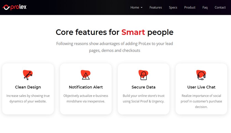This screenshot has height=133, width=231.
Task: Click the User Live Chat headset icon
Action: (201, 75)
